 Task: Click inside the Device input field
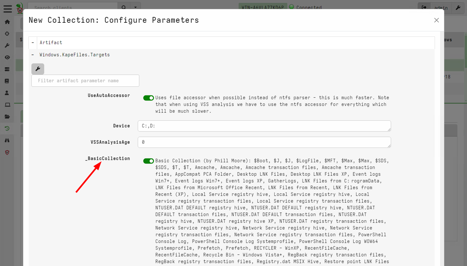264,126
